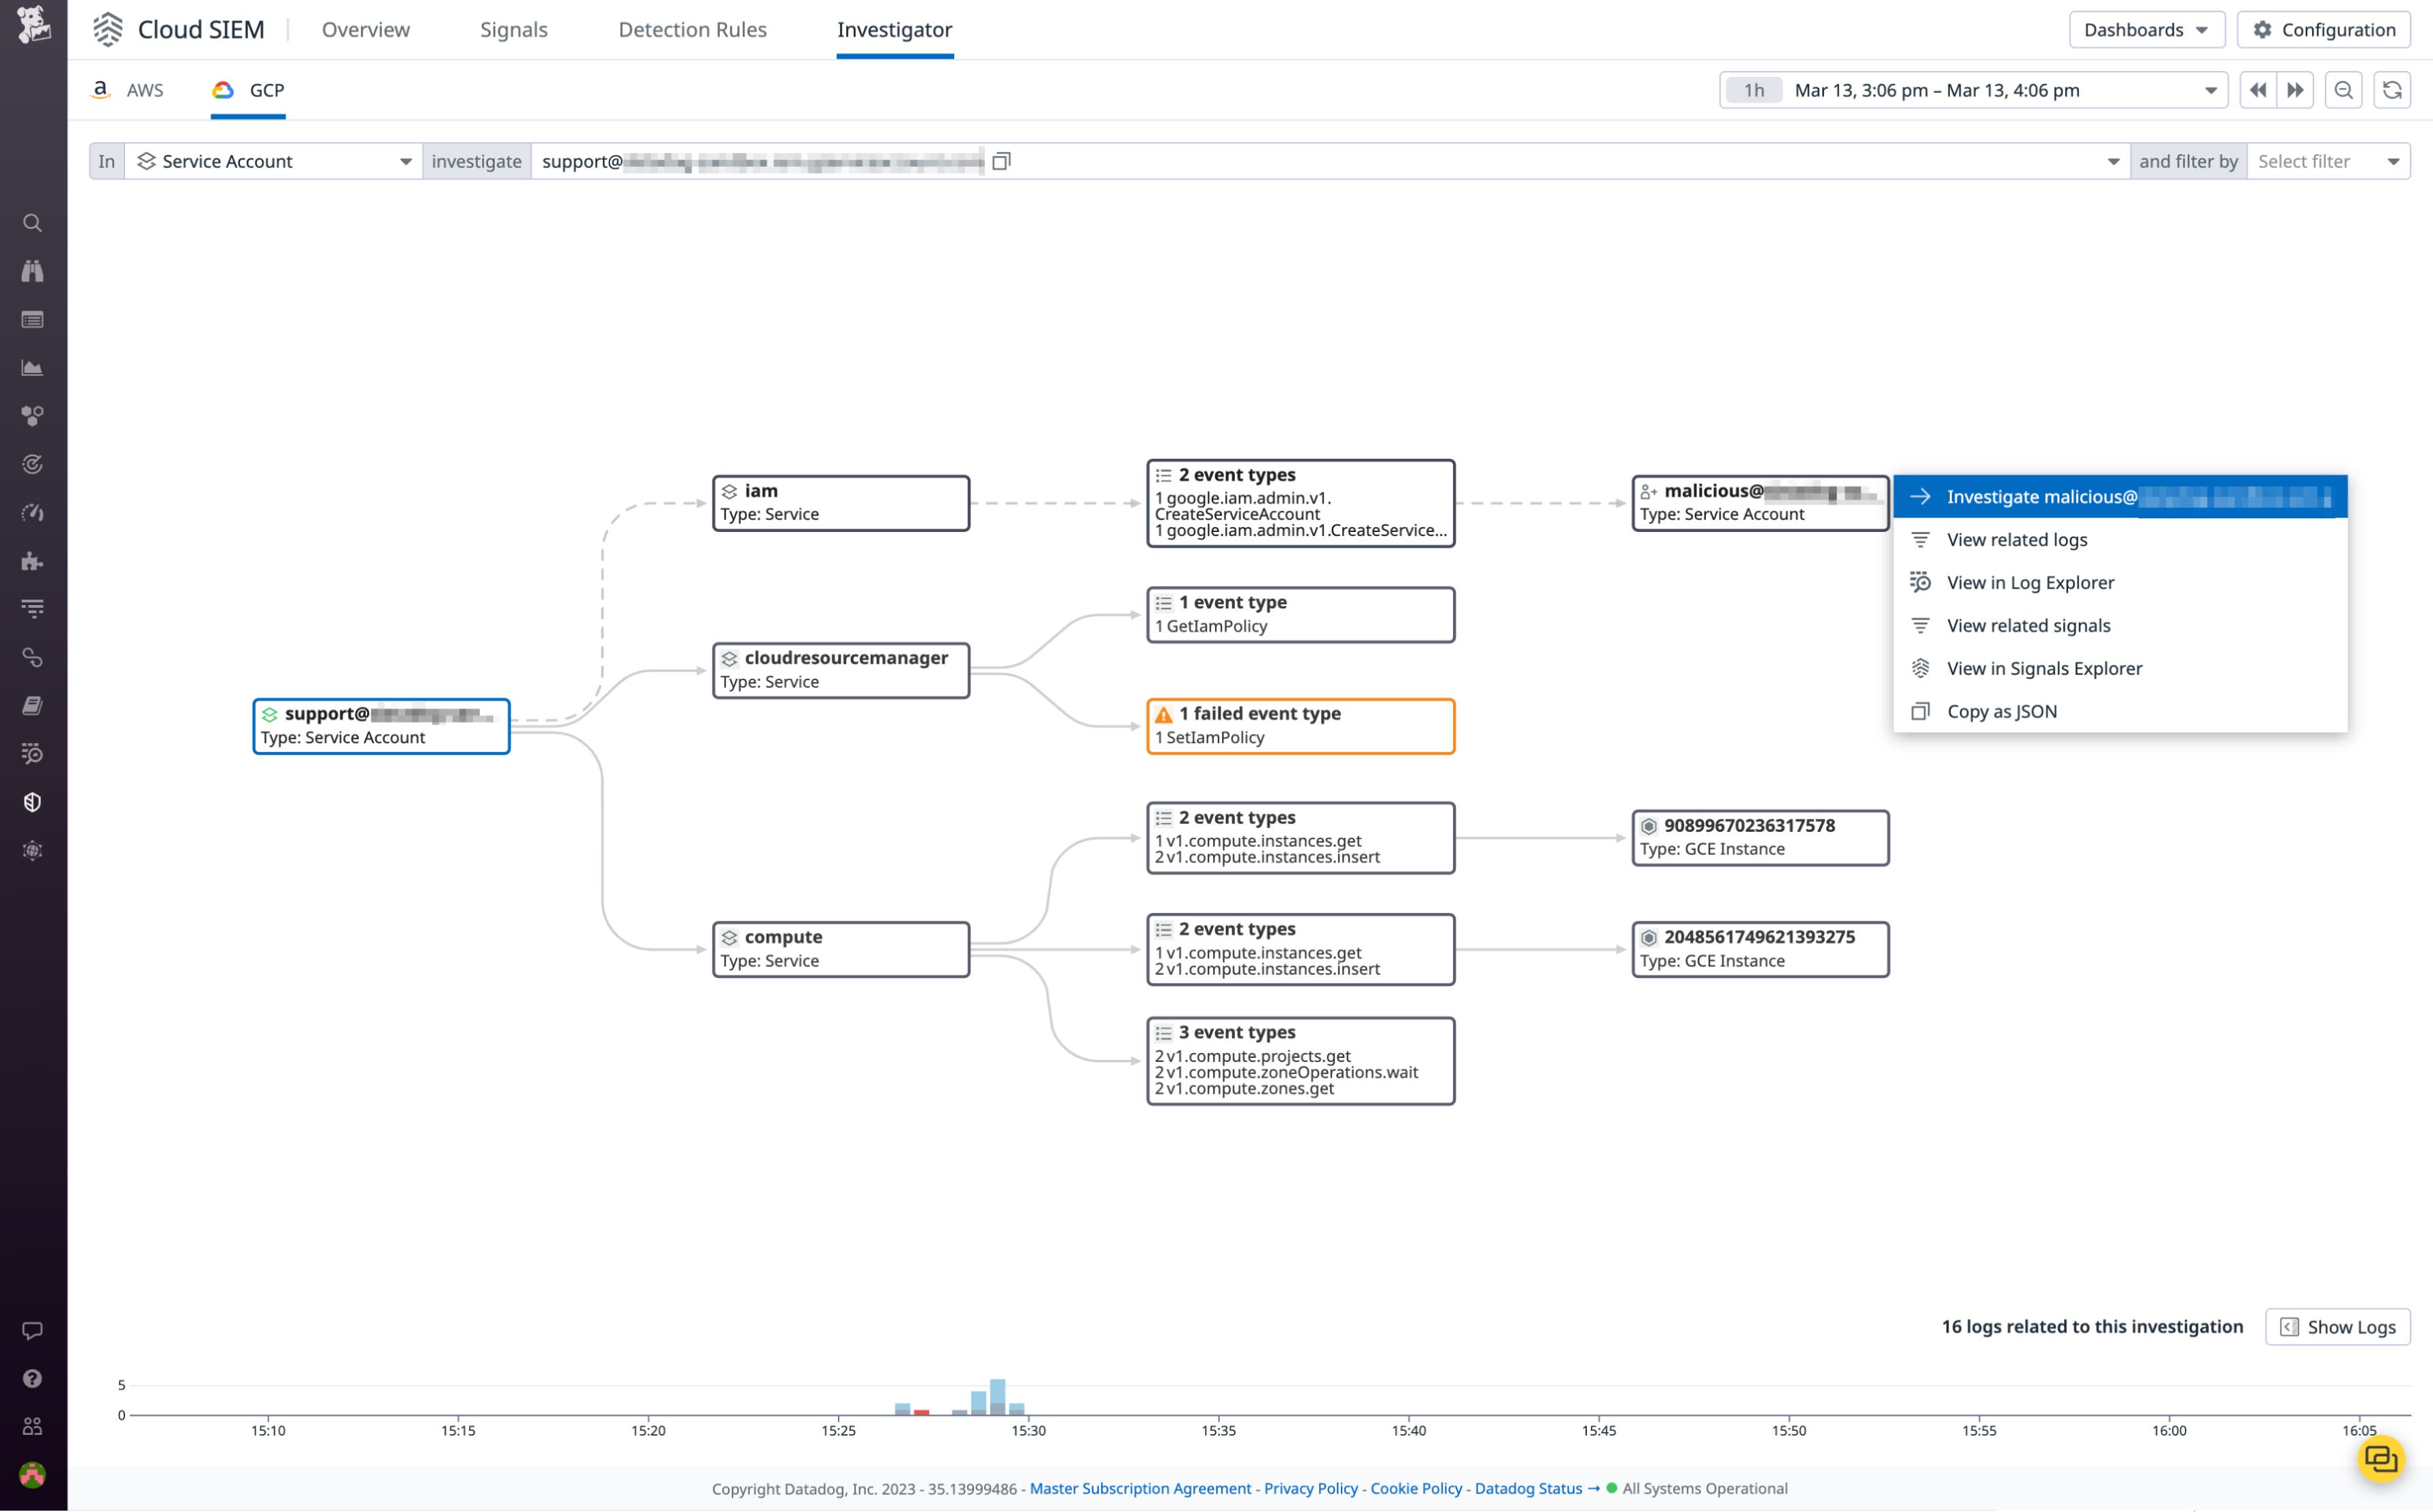2433x1512 pixels.
Task: Open Search in the left sidebar
Action: coord(33,223)
